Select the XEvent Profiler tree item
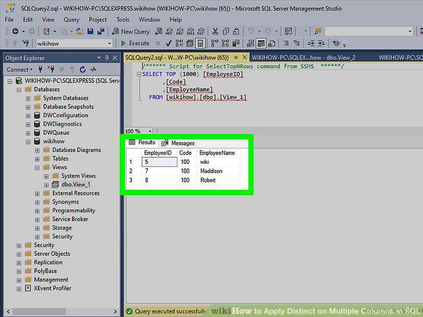The width and height of the screenshot is (423, 317). [x=53, y=288]
